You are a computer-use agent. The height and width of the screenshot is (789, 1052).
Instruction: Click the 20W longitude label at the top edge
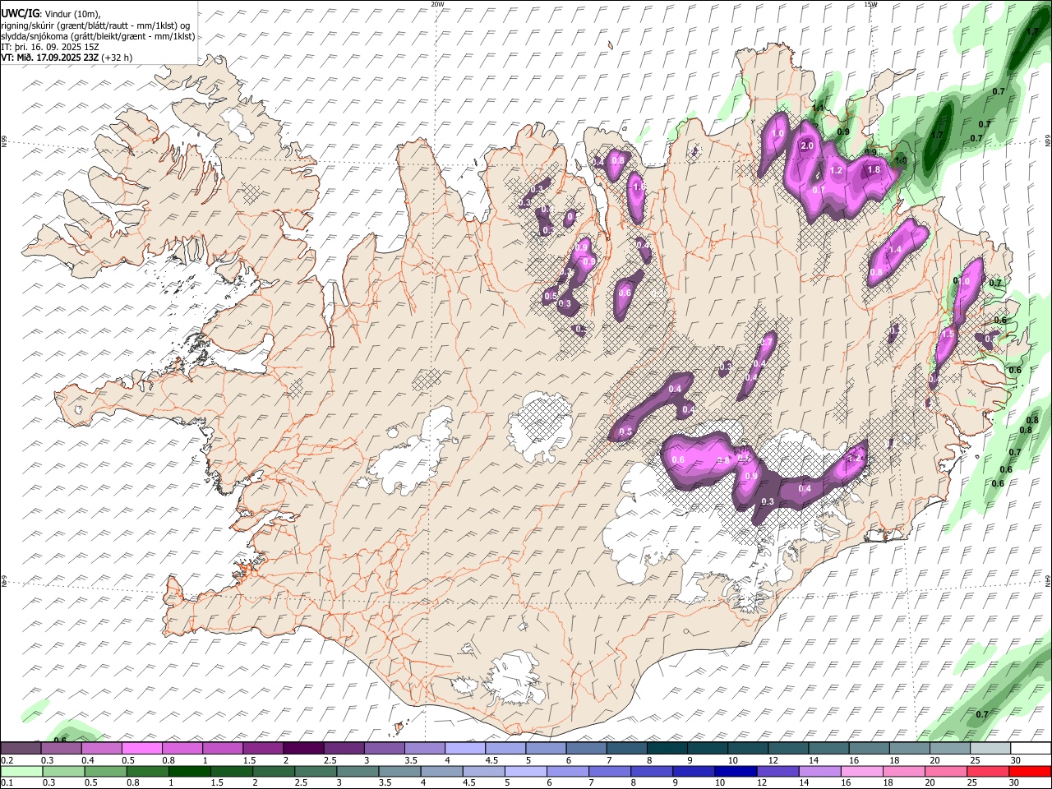pos(437,4)
